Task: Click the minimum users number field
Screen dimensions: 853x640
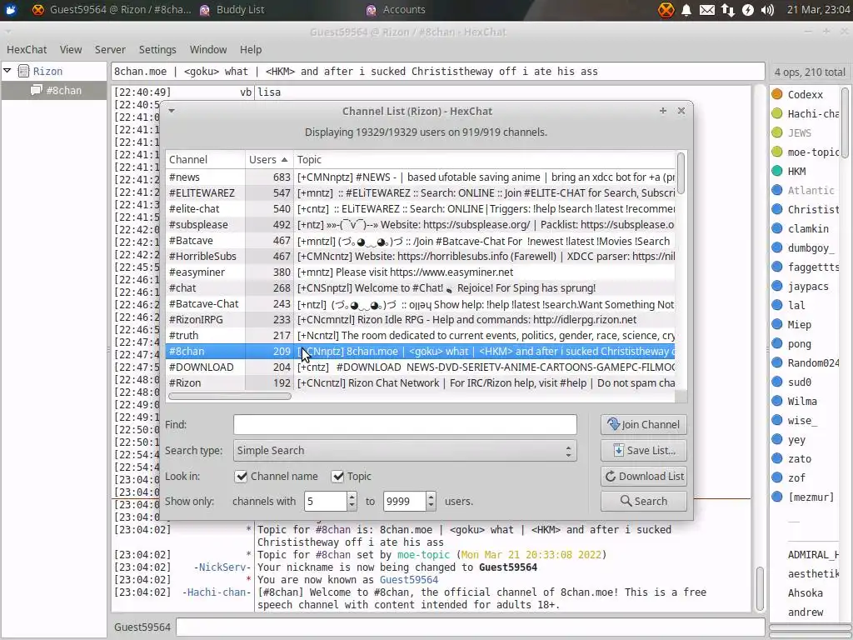Action: click(x=326, y=501)
